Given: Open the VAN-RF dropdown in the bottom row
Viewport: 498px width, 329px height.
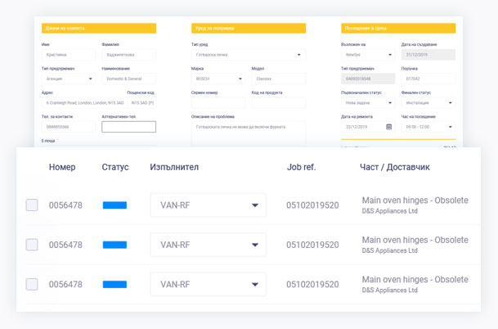Looking at the screenshot, I should pos(208,284).
